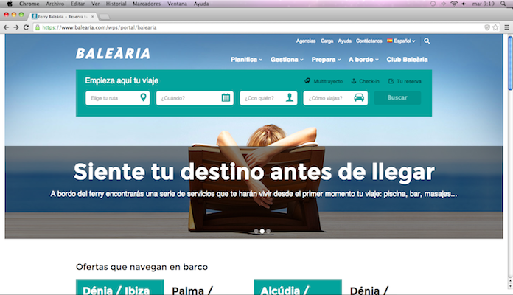Click the ¿Cómo viajas? field
513x295 pixels.
tap(335, 98)
